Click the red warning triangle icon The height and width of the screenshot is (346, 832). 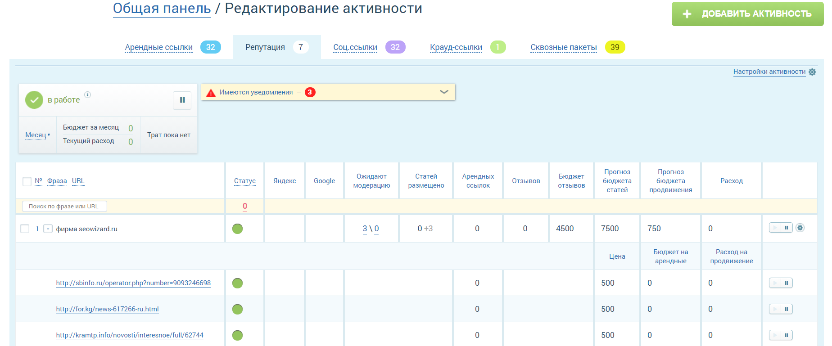pos(211,93)
